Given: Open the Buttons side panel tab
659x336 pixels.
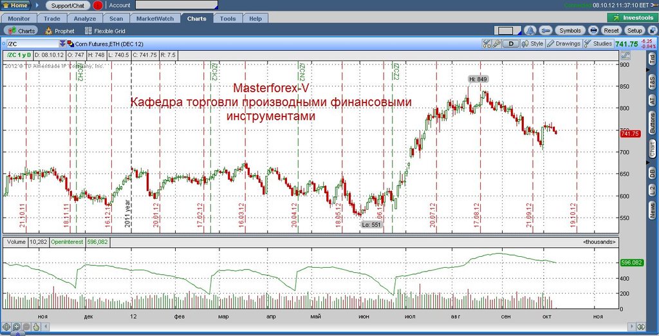Looking at the screenshot, I should 653,123.
